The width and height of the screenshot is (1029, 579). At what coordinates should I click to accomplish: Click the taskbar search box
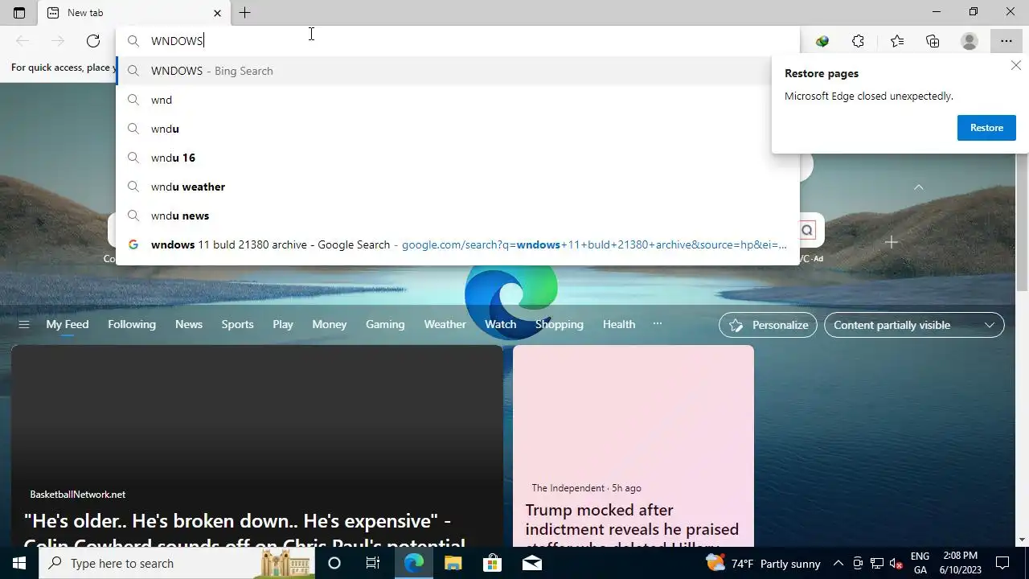click(177, 563)
